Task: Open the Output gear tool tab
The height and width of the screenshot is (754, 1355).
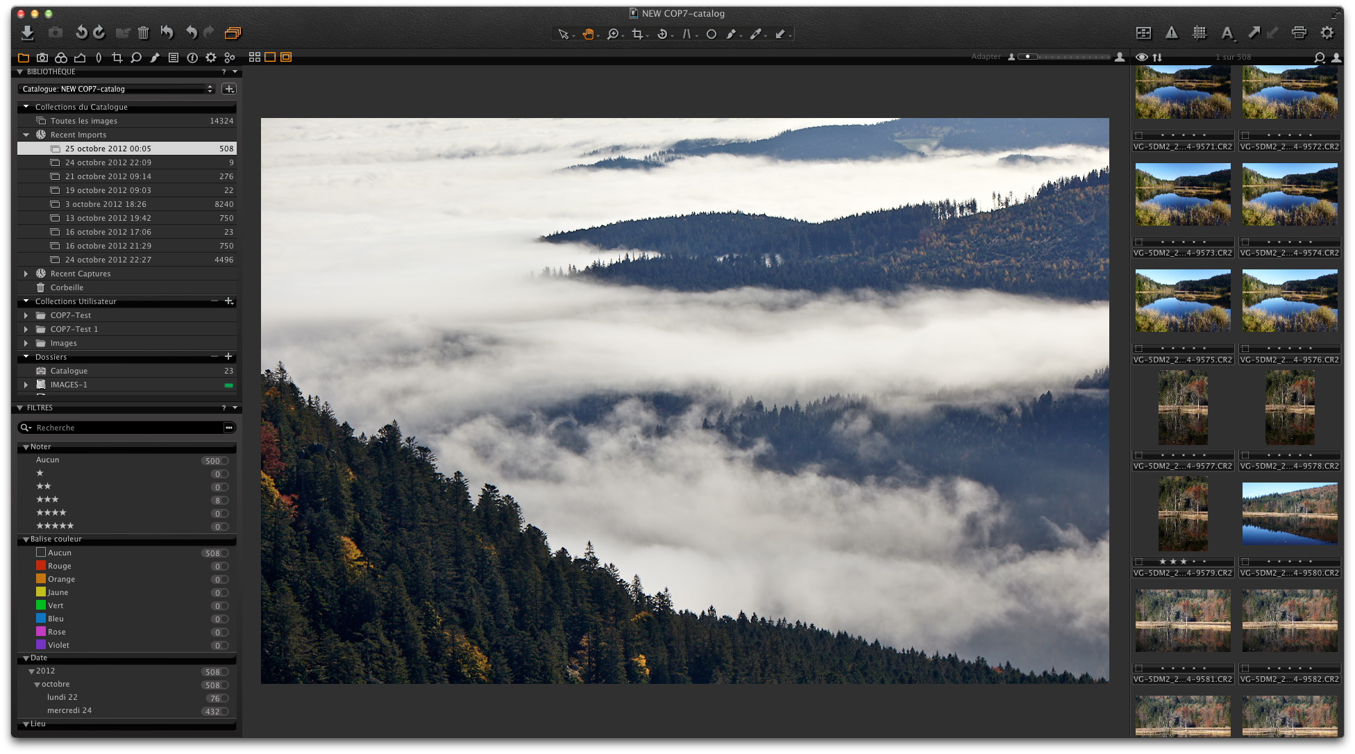Action: point(211,58)
